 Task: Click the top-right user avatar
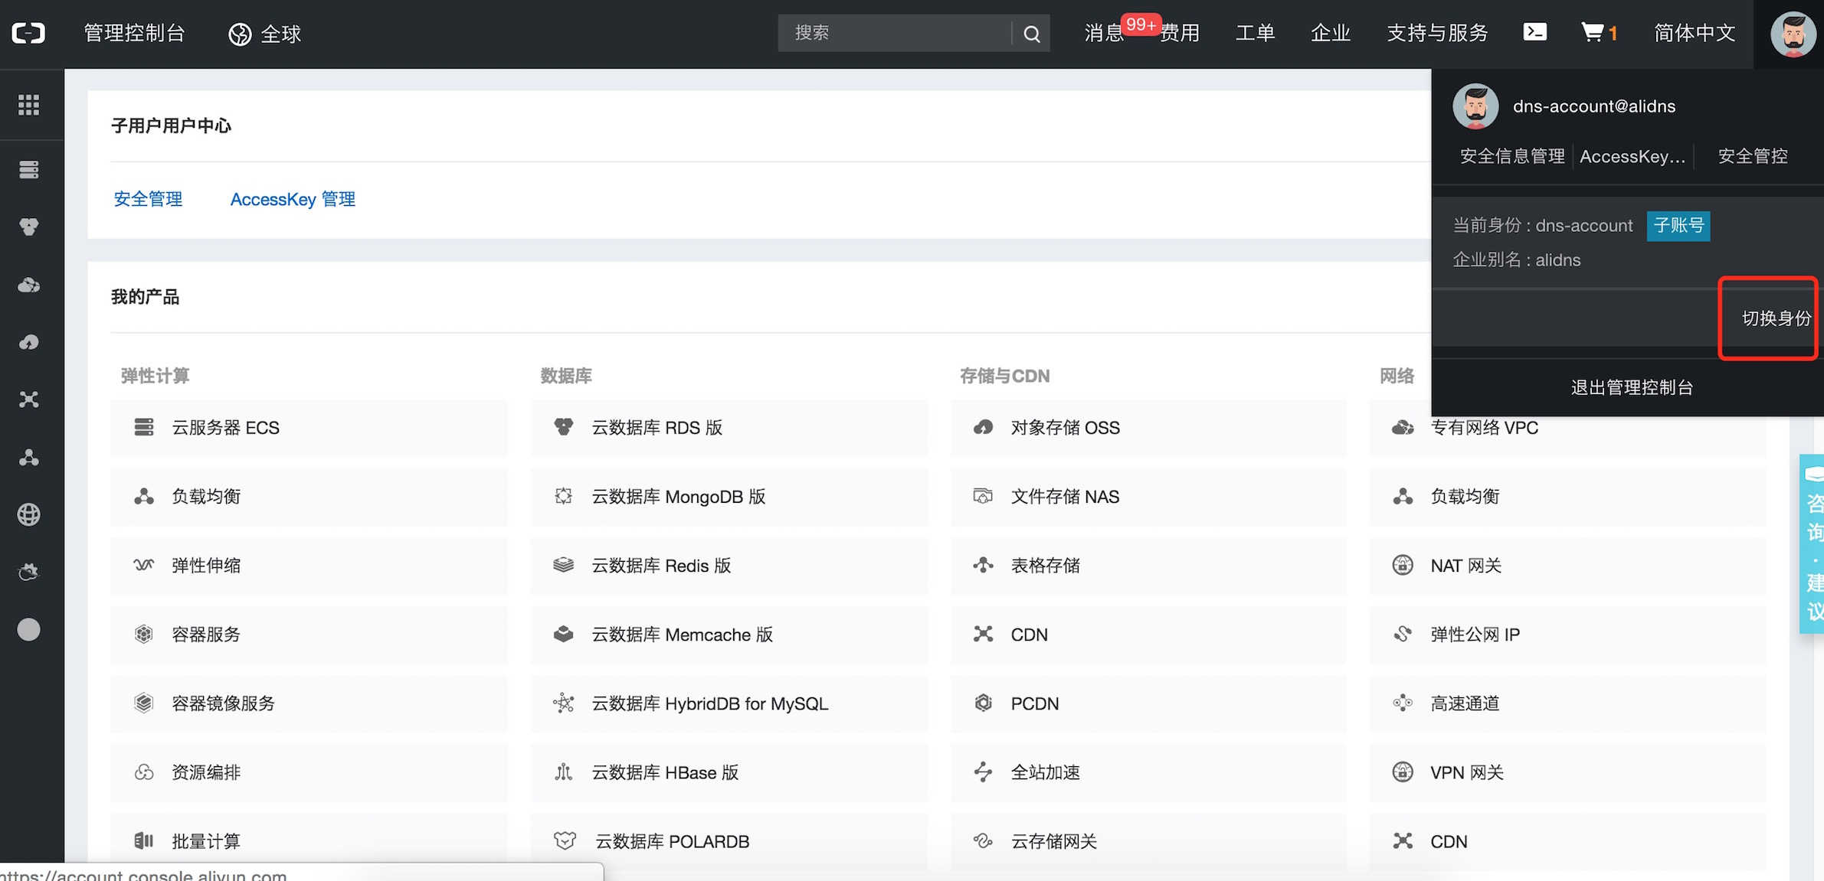coord(1793,34)
